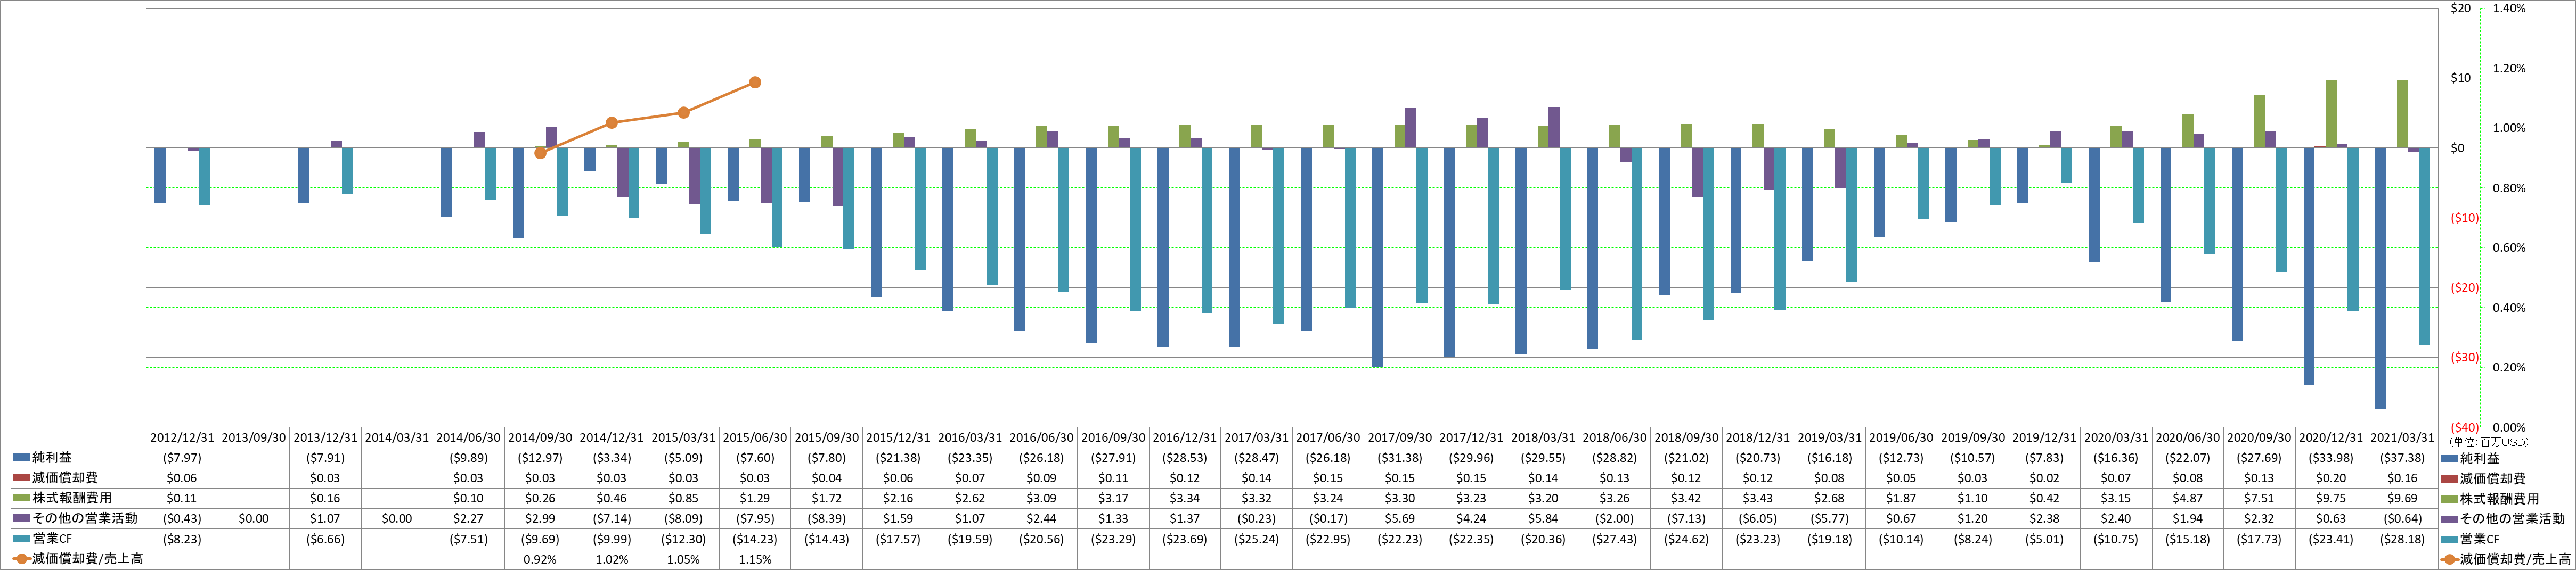The height and width of the screenshot is (570, 2576).
Task: Click the red 減価償却費 legend swatch at left
Action: click(22, 478)
